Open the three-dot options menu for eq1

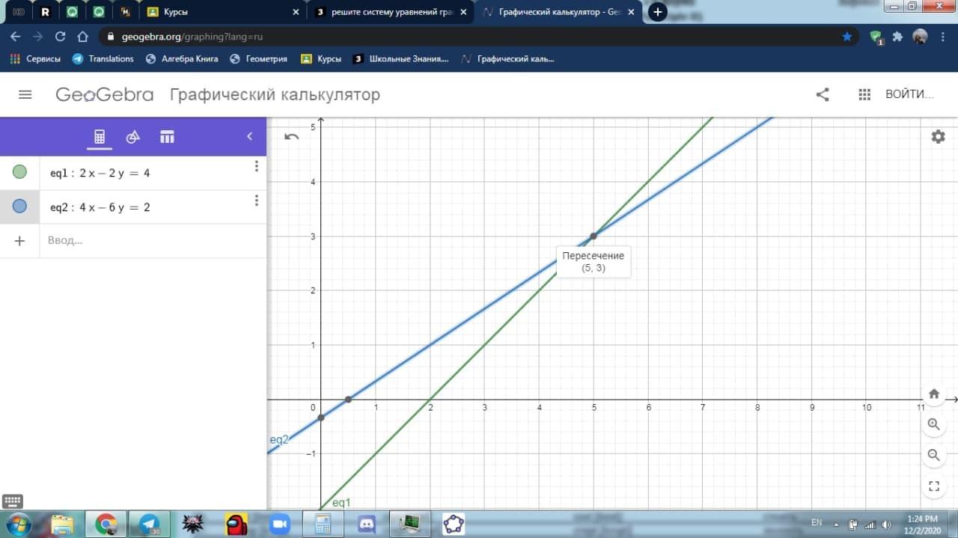257,166
